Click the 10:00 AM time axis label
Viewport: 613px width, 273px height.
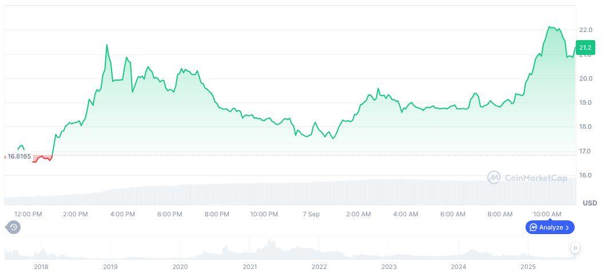pyautogui.click(x=547, y=214)
